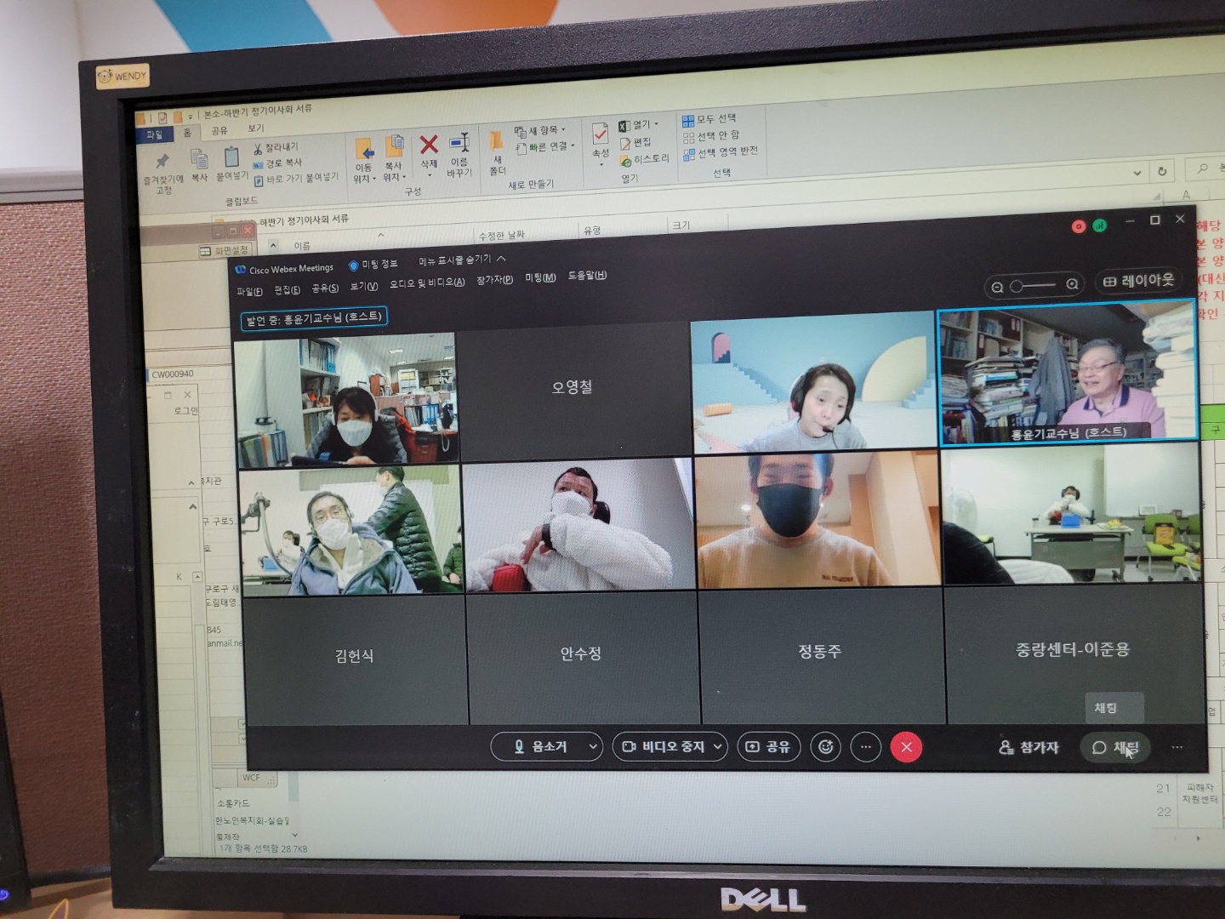Image resolution: width=1225 pixels, height=919 pixels.
Task: Open the 참가자 participants panel
Action: 1028,747
